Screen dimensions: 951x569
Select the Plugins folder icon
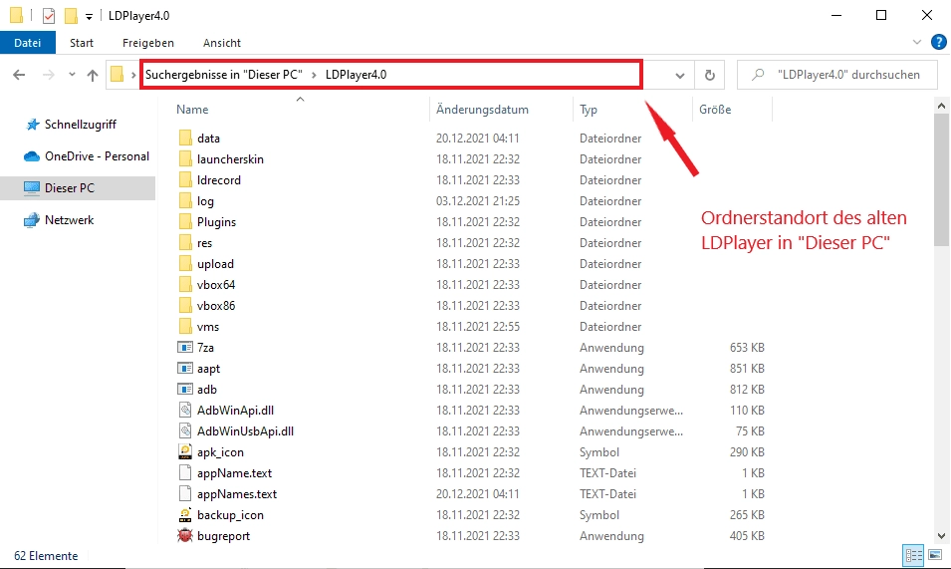click(185, 222)
